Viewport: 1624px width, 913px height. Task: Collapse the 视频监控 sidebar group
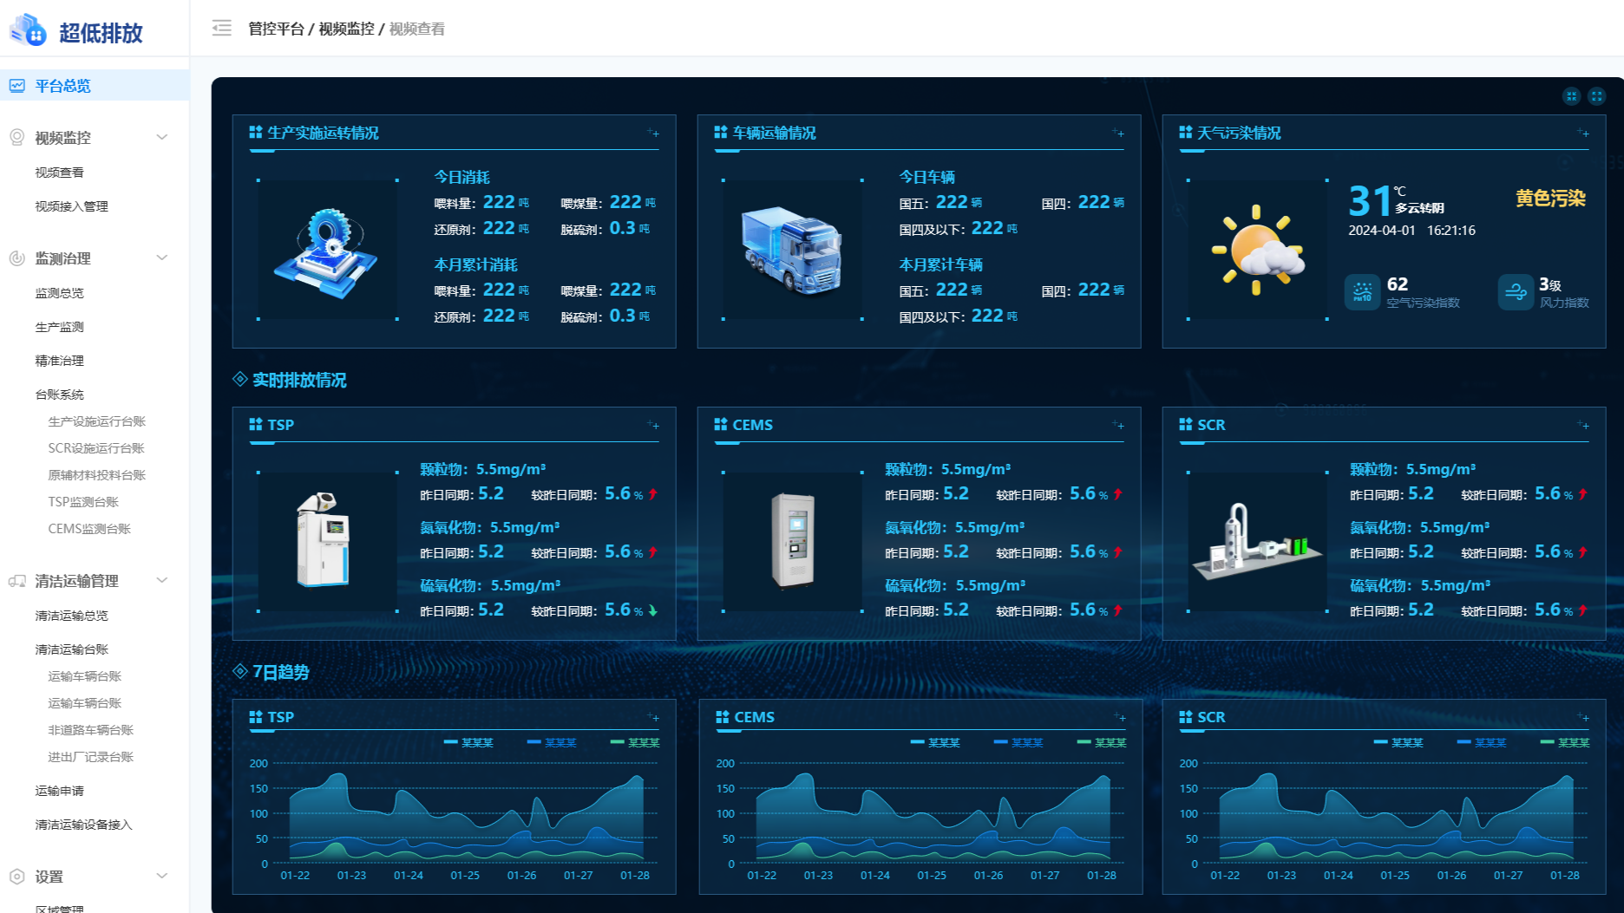[161, 137]
